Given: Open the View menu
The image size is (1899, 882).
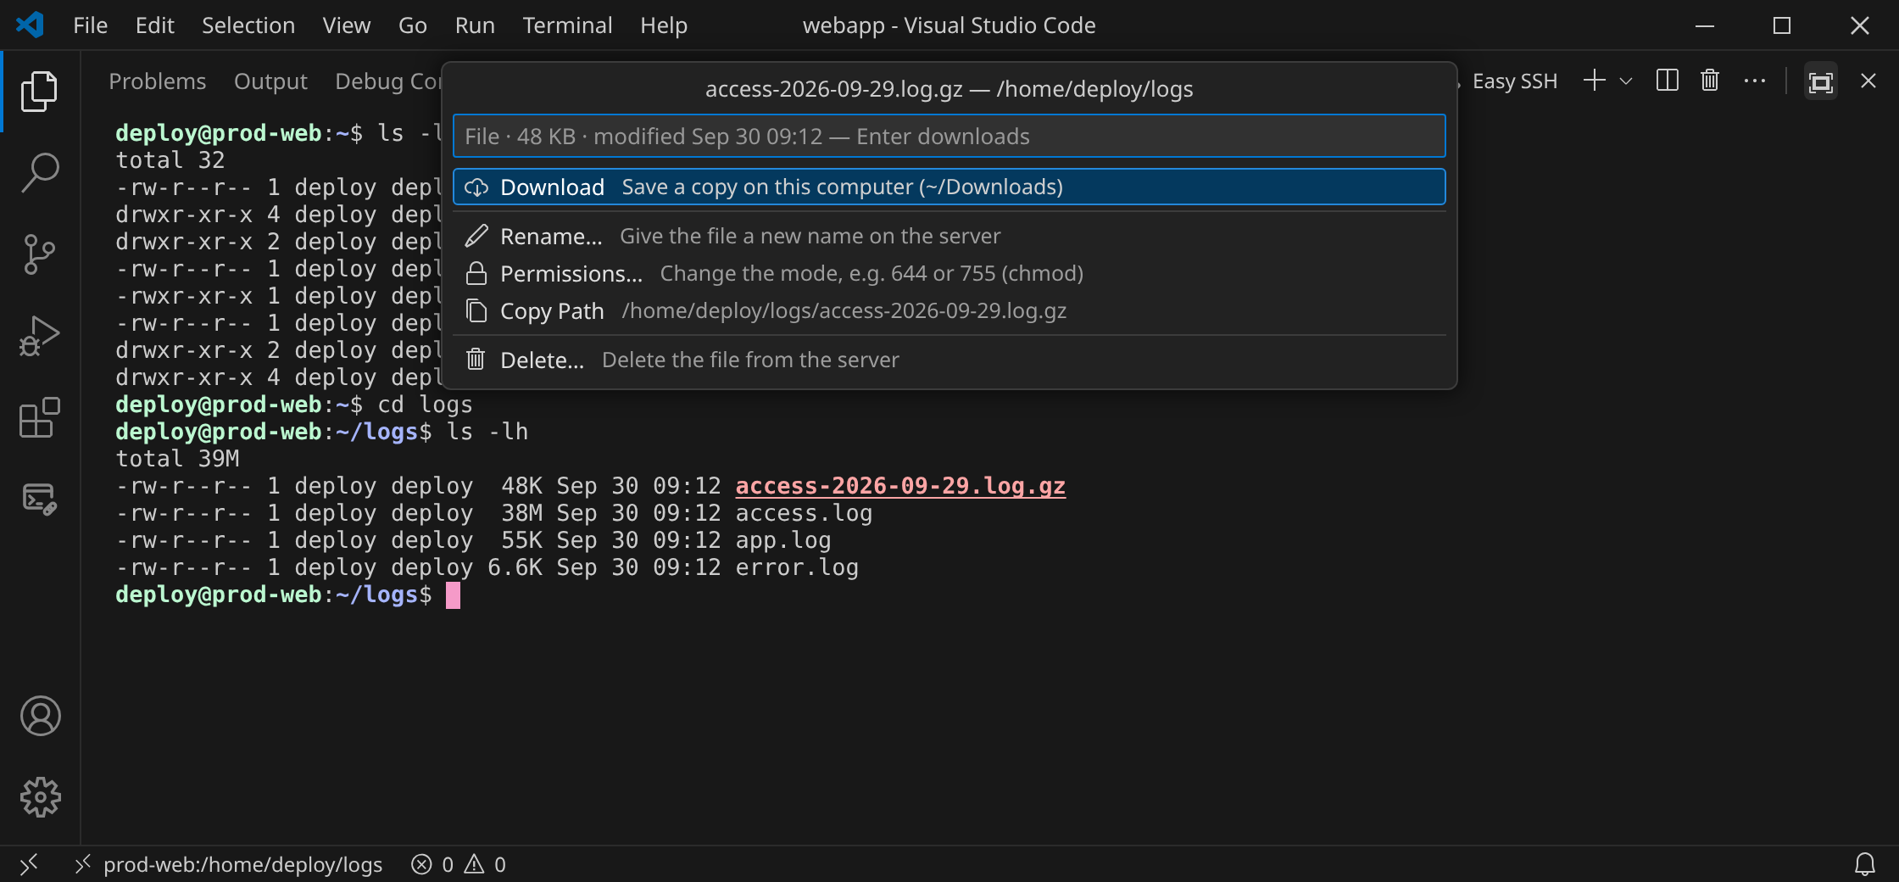Looking at the screenshot, I should 346,25.
